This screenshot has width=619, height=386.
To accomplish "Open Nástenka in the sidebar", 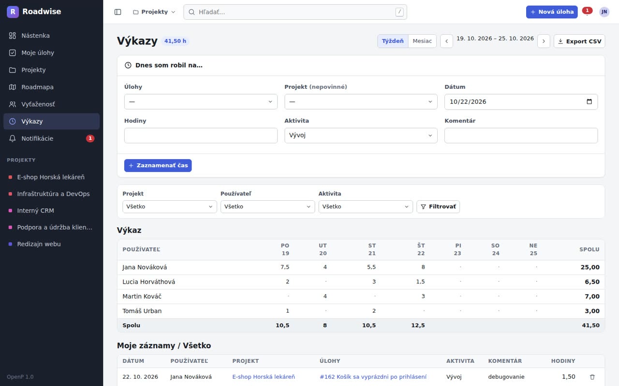I will point(51,36).
